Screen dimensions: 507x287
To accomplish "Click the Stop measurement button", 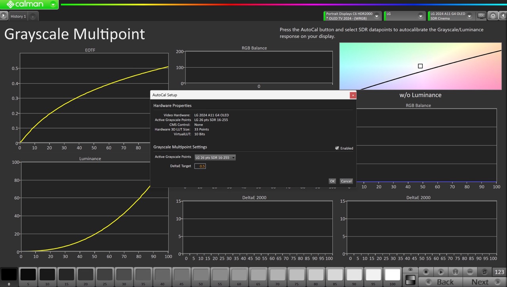I will click(426, 272).
